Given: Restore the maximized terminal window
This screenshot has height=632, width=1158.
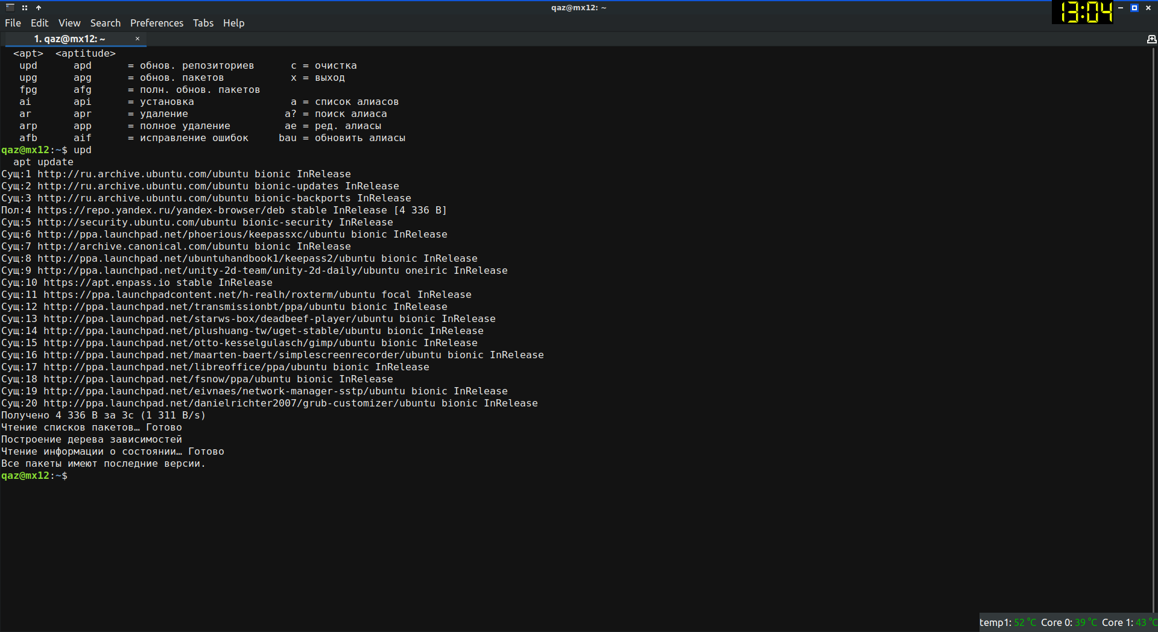Looking at the screenshot, I should tap(1134, 7).
